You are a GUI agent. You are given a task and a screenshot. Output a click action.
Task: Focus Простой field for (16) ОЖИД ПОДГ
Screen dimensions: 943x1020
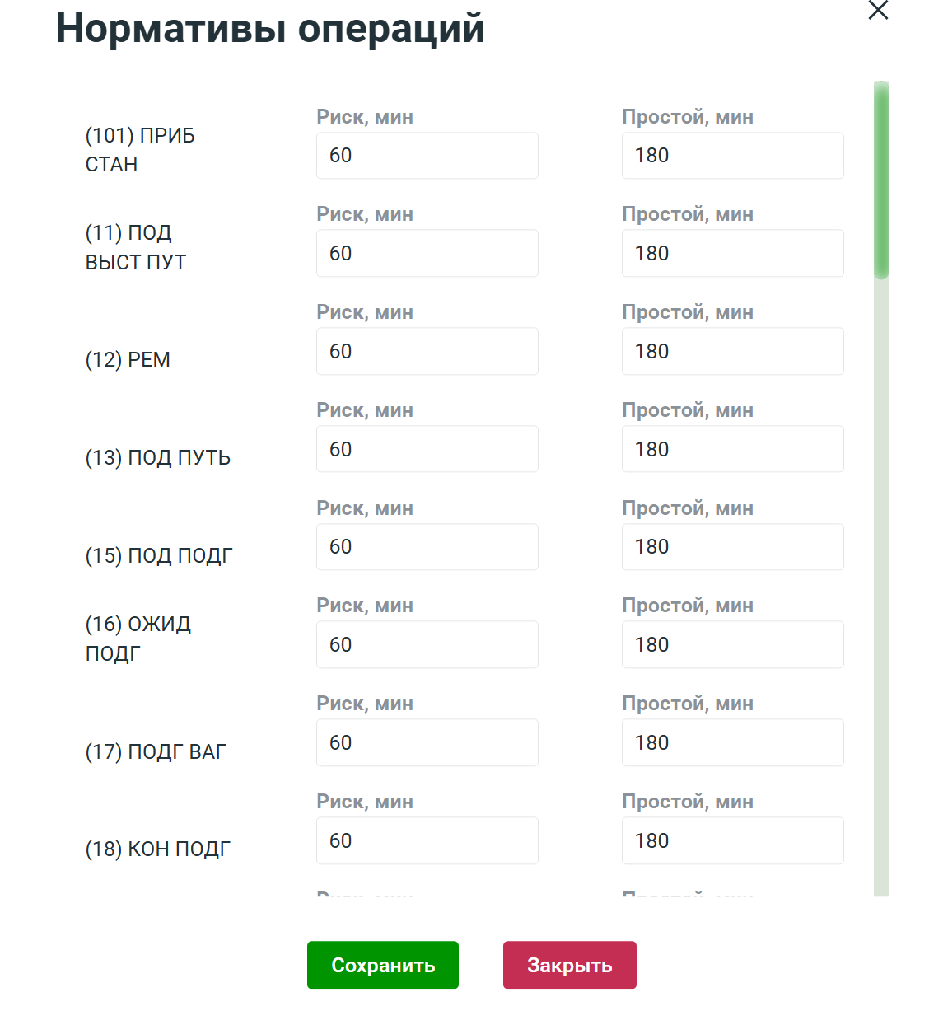[x=732, y=645]
